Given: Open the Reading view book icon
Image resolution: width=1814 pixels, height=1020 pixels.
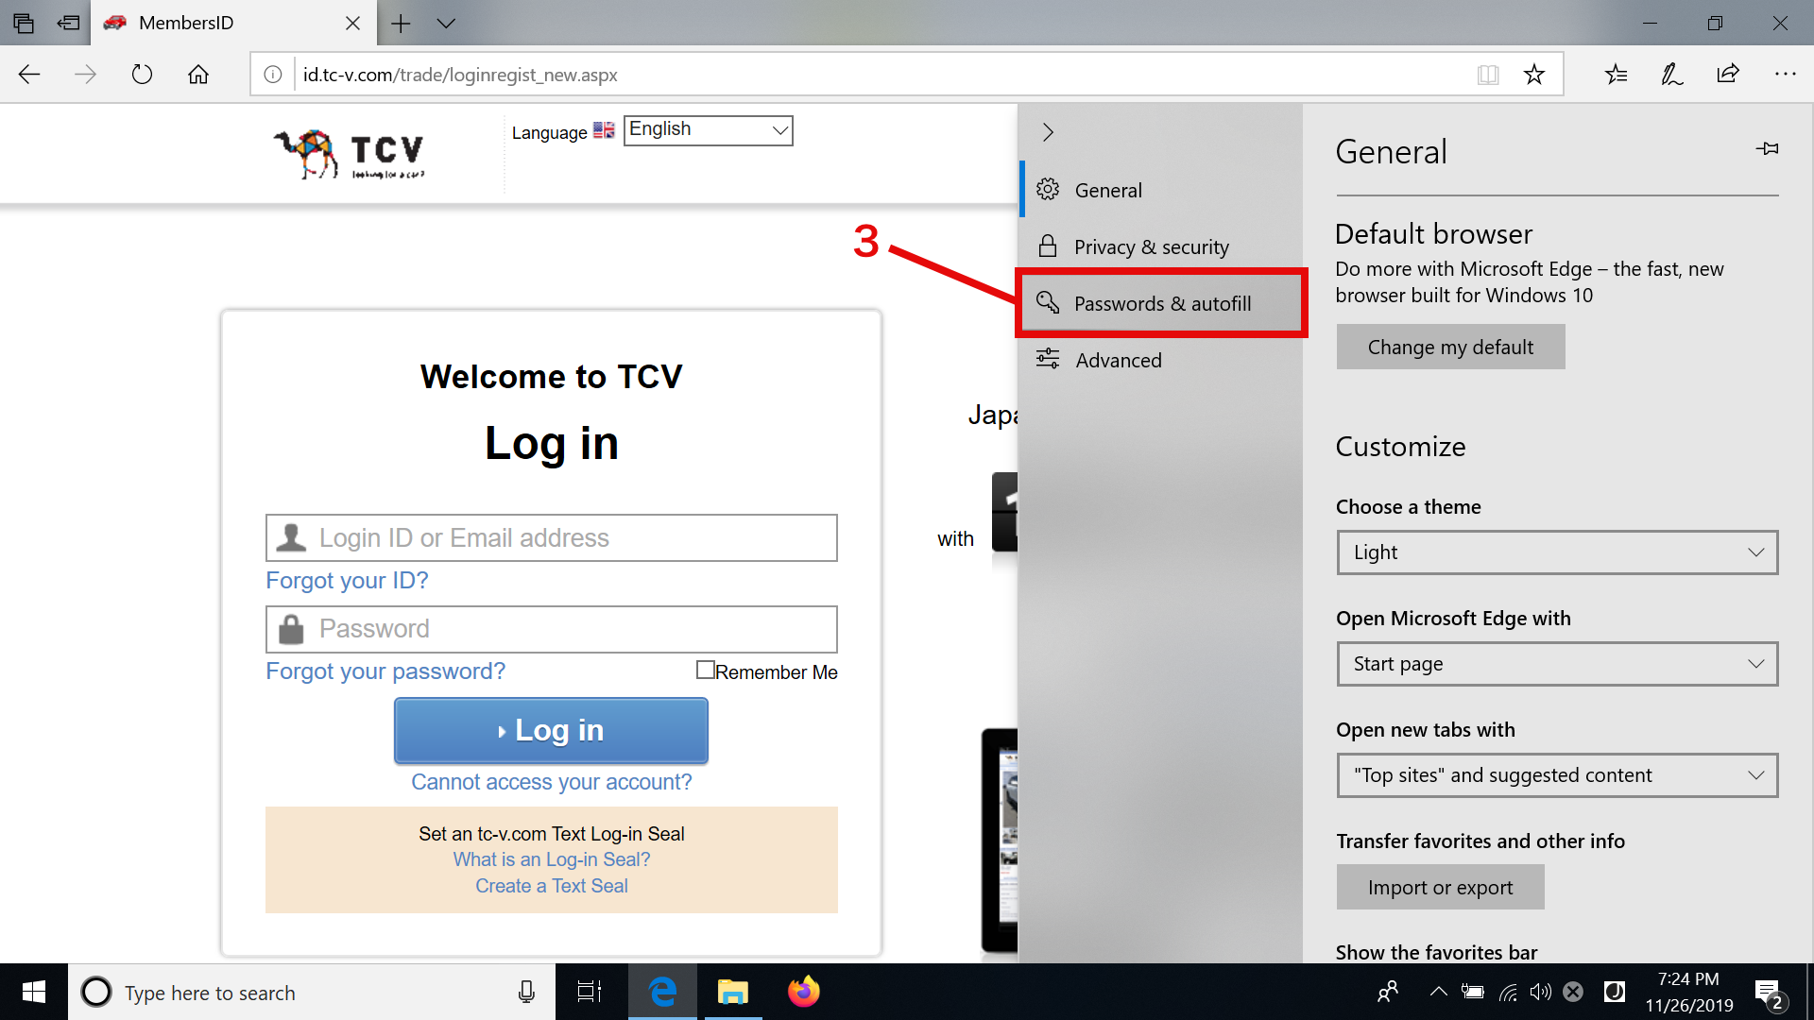Looking at the screenshot, I should [1488, 75].
